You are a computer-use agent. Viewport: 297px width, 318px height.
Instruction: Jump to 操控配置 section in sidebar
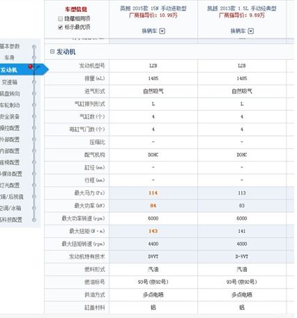point(10,128)
